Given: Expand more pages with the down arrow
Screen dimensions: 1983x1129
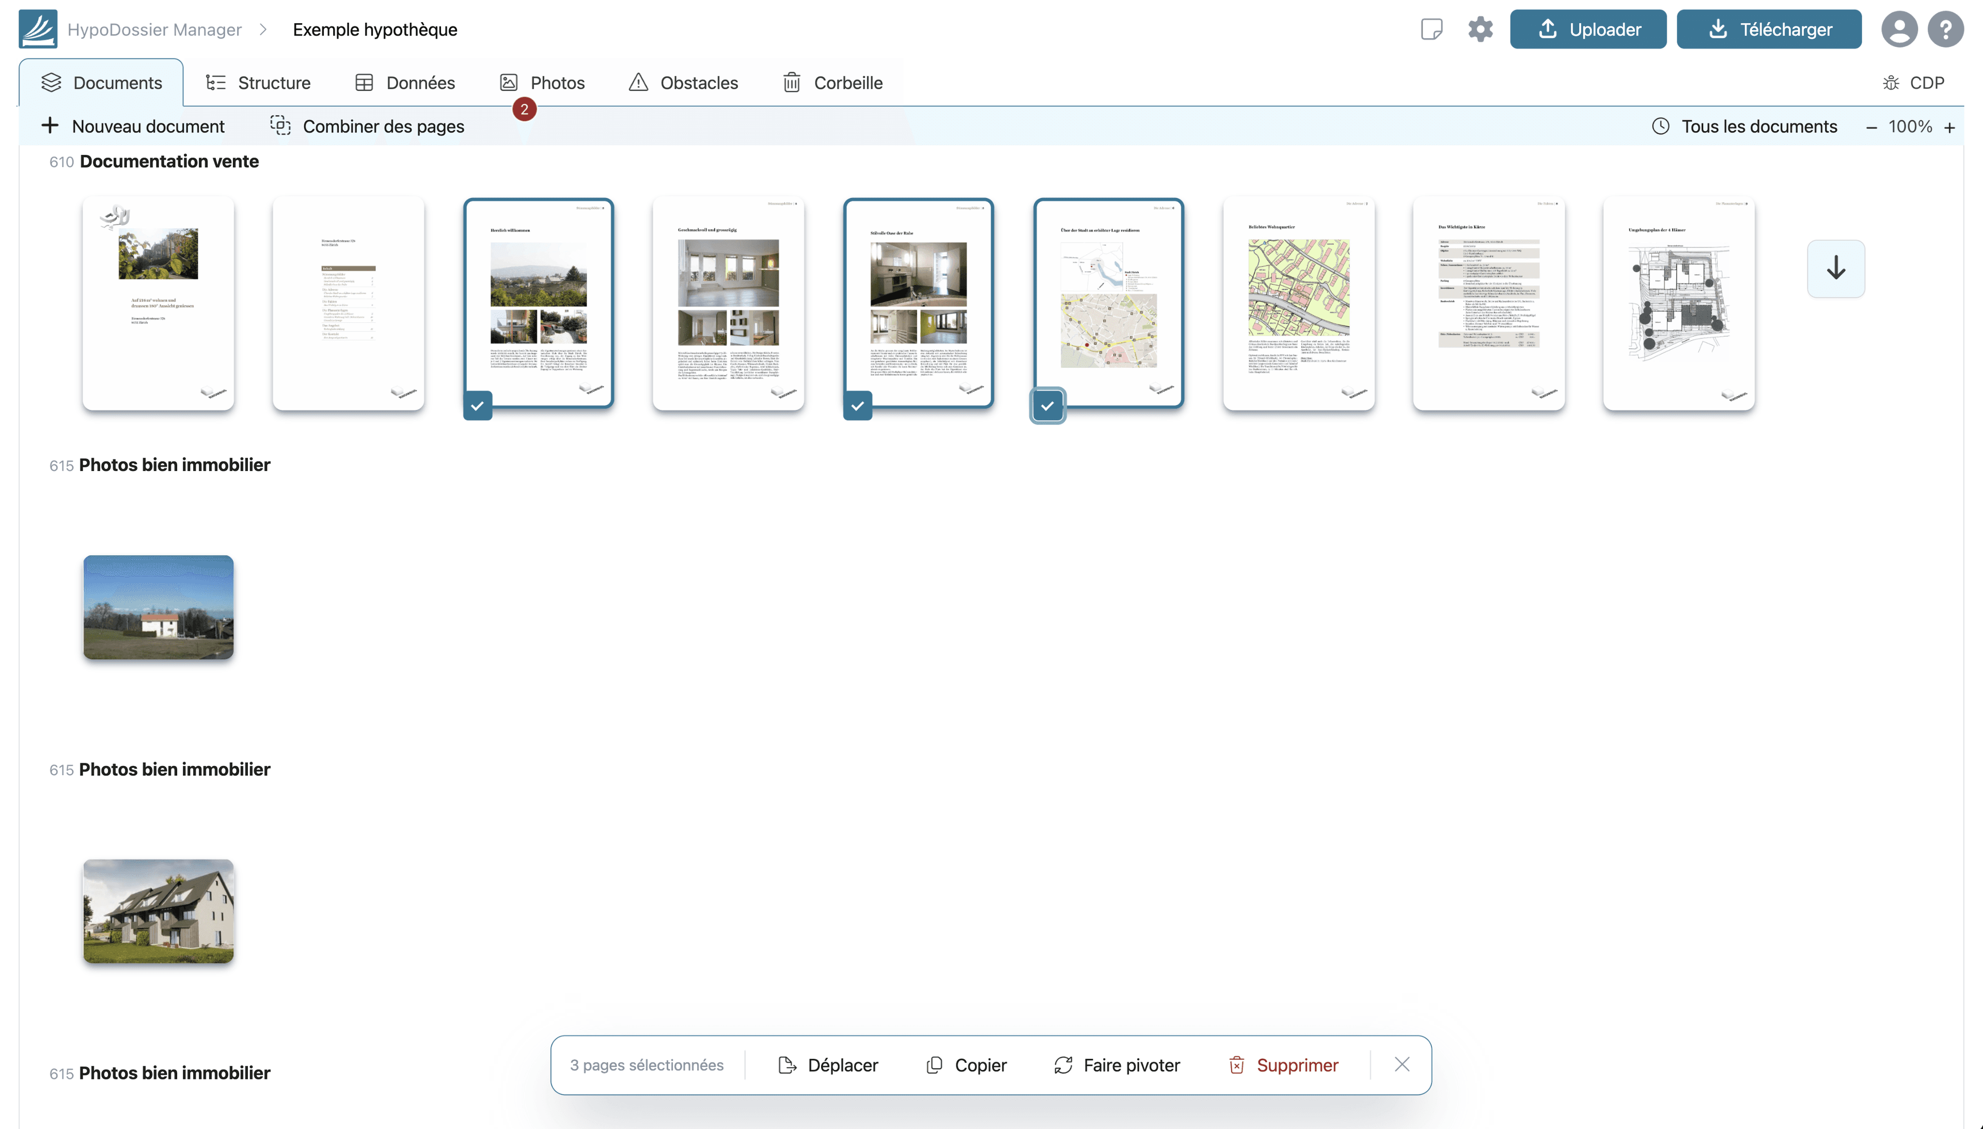Looking at the screenshot, I should [1836, 269].
